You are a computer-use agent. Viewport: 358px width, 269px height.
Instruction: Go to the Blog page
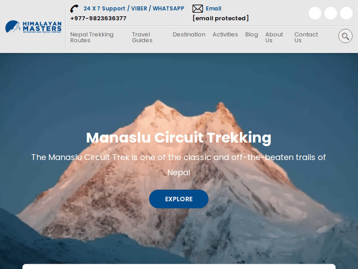252,34
